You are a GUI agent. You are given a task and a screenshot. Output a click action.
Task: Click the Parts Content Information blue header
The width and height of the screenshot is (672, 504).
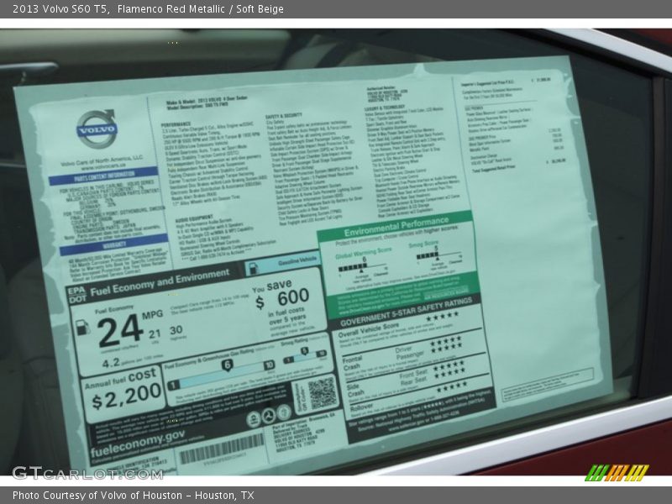104,176
